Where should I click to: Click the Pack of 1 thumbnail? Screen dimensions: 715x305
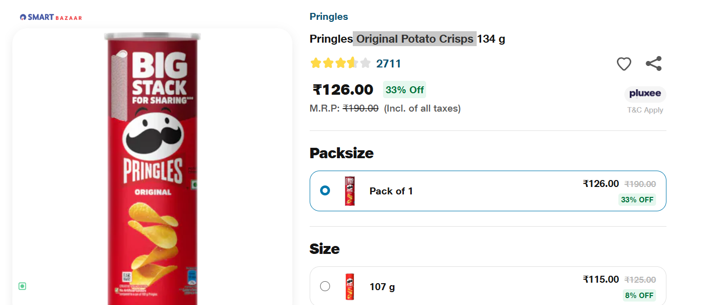350,191
